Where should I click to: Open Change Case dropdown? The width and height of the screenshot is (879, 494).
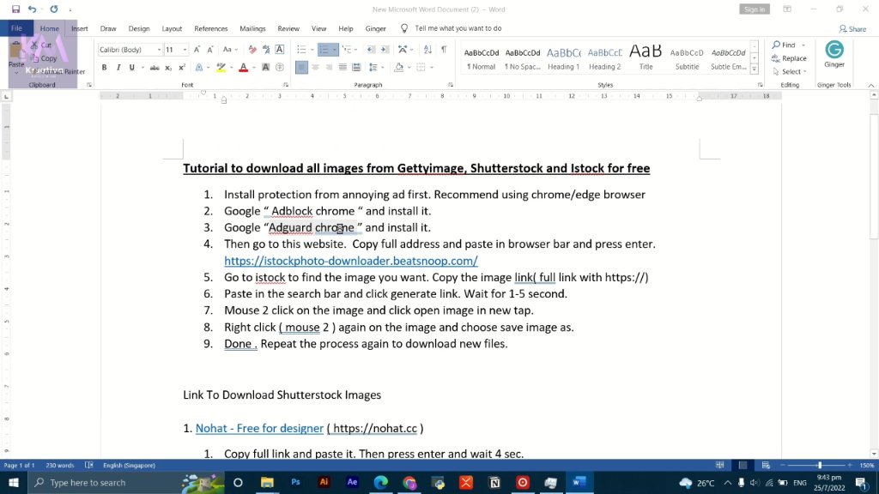point(230,49)
